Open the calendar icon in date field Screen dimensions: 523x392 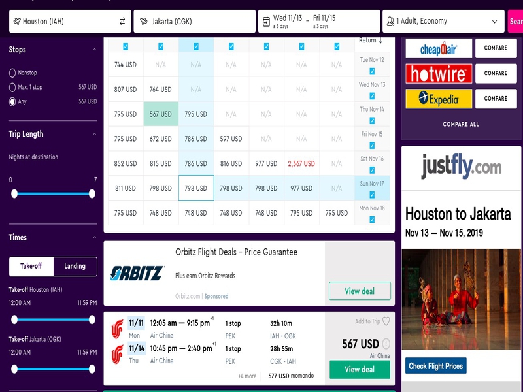(266, 22)
